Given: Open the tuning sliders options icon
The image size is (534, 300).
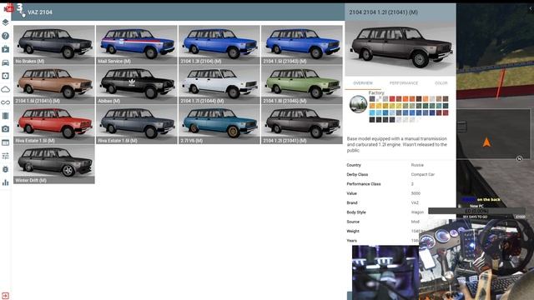Looking at the screenshot, I should pos(6,156).
